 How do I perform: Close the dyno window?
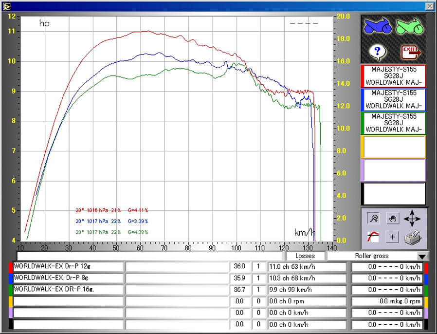point(430,6)
